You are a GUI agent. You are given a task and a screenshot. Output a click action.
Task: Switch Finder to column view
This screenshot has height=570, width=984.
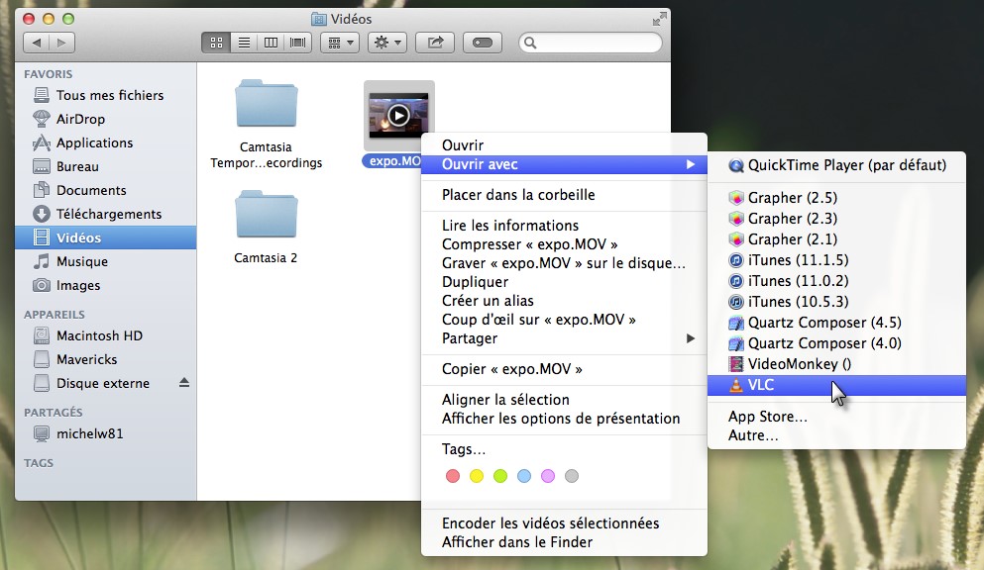click(x=270, y=43)
